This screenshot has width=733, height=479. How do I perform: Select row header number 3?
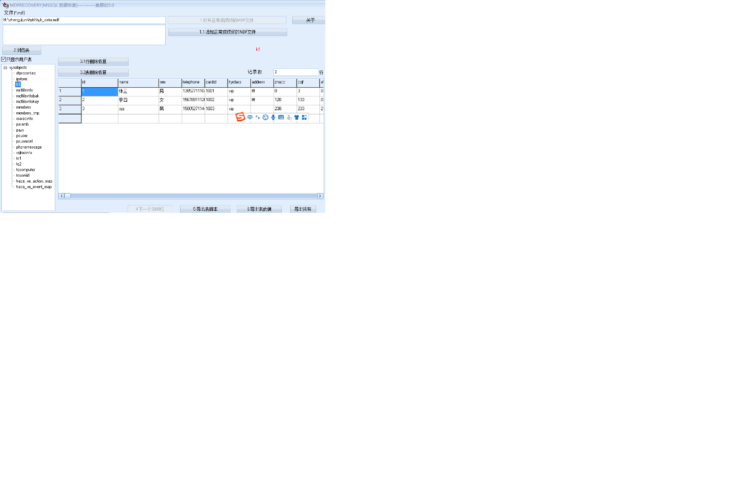tap(70, 109)
